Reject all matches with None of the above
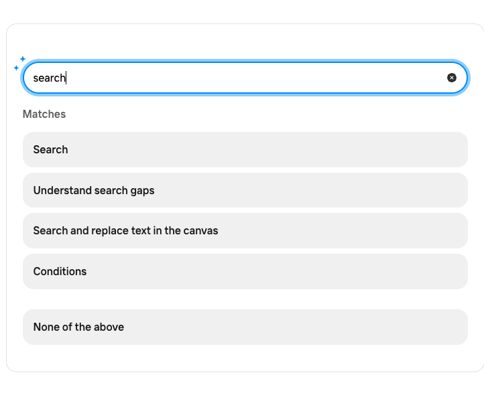This screenshot has width=484, height=397. coord(245,327)
